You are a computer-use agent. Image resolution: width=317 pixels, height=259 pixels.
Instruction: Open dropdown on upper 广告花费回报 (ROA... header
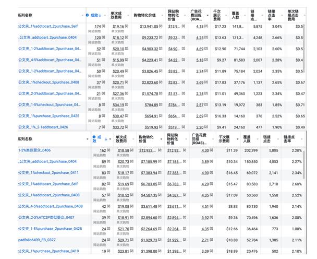(208, 15)
